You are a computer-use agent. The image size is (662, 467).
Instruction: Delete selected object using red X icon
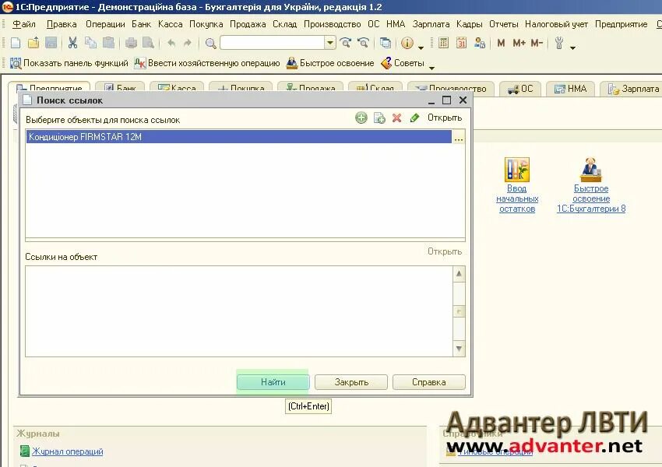click(x=396, y=117)
